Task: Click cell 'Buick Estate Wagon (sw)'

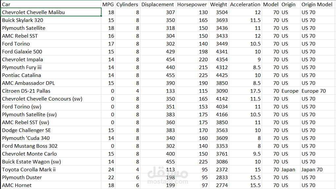Action: (x=51, y=162)
